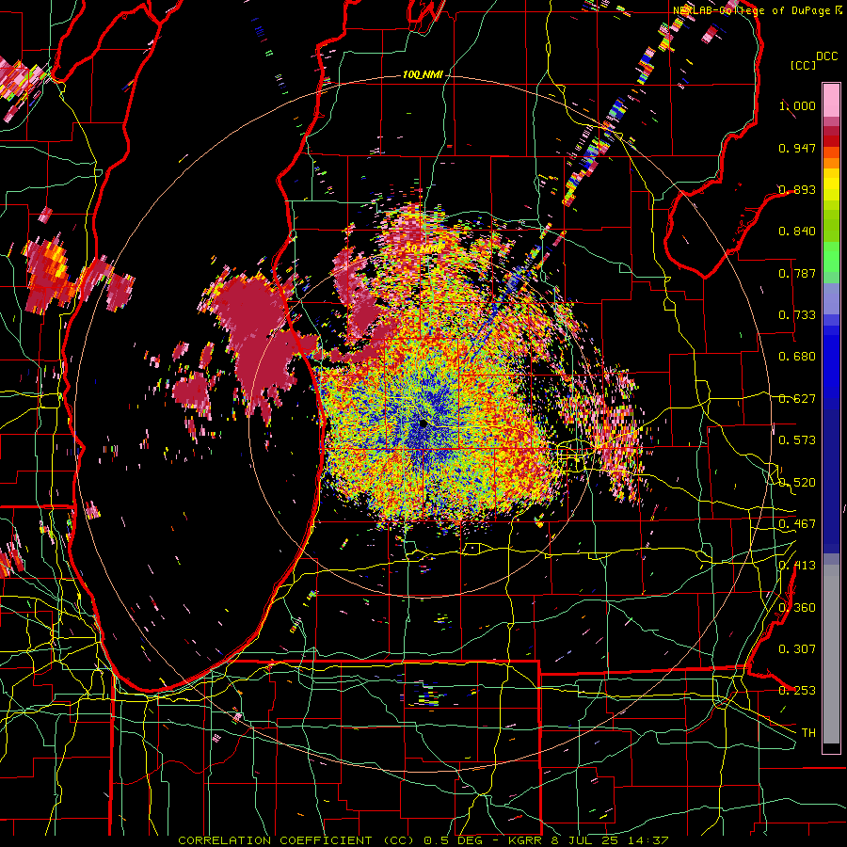Viewport: 847px width, 847px height.
Task: Click the black KGRR radar site dot
Action: 423,424
